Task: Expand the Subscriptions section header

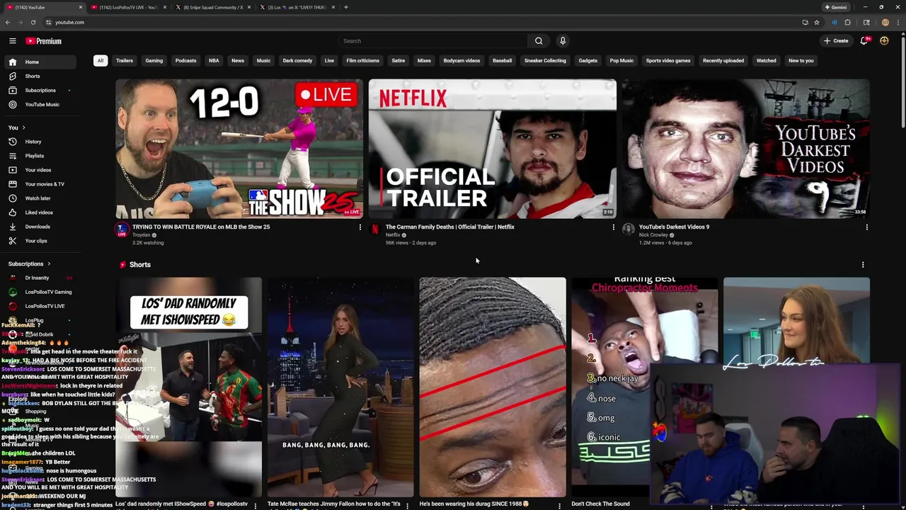Action: (29, 263)
